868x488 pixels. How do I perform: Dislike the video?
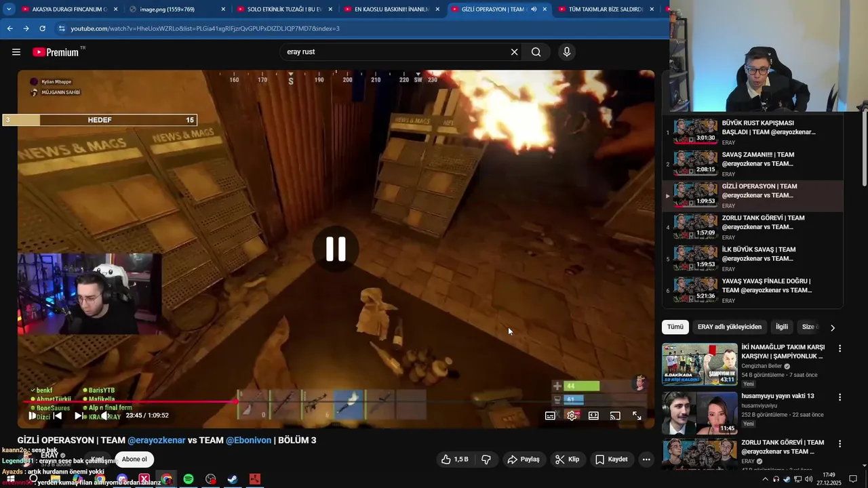(486, 460)
